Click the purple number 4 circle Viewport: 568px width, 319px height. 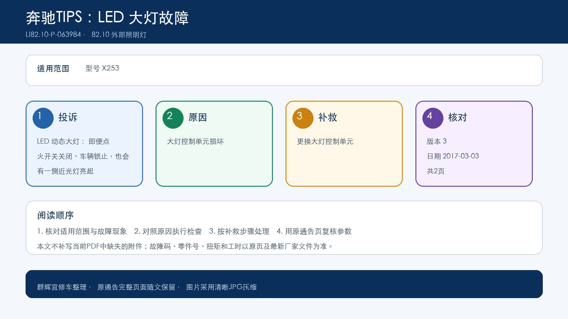pos(433,118)
